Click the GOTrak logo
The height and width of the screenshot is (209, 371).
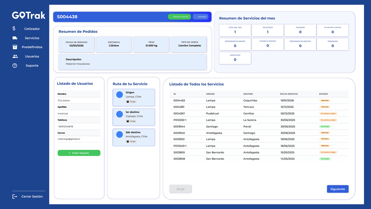point(28,15)
